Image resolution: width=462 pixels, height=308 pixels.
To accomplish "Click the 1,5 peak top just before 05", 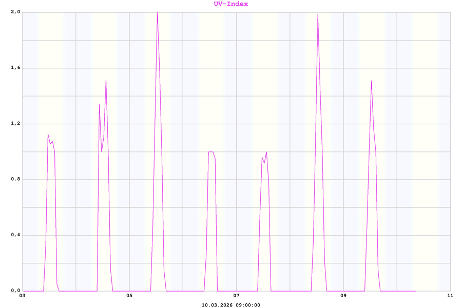I will (106, 80).
